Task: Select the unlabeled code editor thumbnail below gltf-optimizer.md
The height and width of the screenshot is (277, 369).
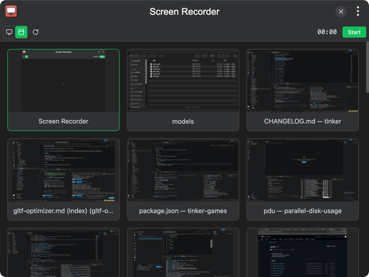Action: pos(64,253)
